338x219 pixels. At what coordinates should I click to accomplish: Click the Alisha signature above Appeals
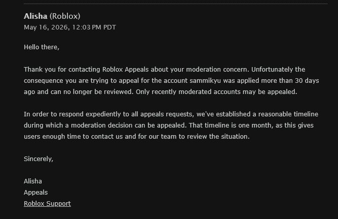click(33, 181)
